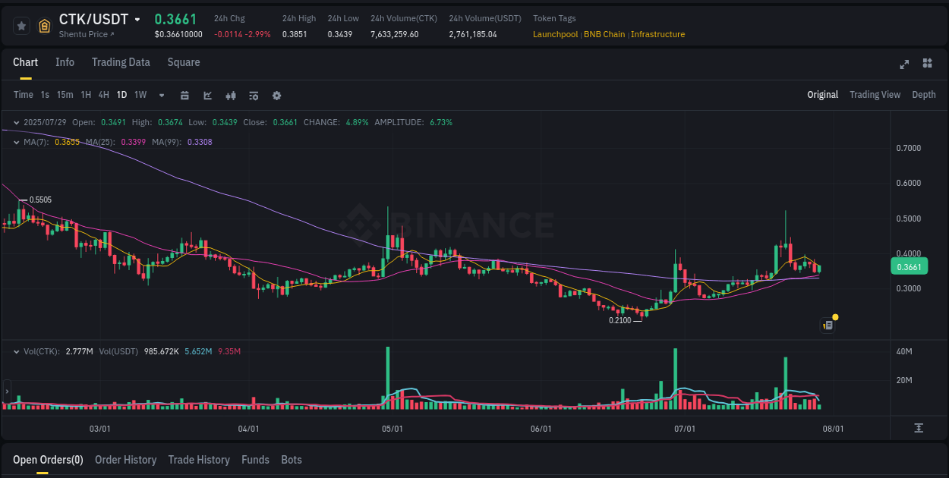The width and height of the screenshot is (949, 478).
Task: Collapse the MA indicator row chevron
Action: pos(17,141)
